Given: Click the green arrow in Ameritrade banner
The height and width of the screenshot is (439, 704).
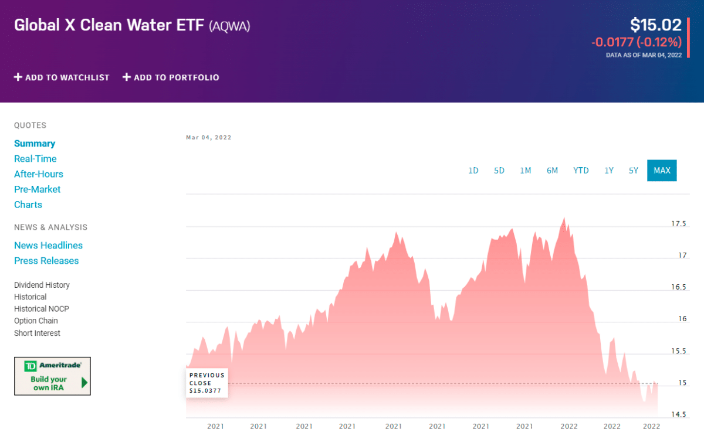Looking at the screenshot, I should coord(84,383).
